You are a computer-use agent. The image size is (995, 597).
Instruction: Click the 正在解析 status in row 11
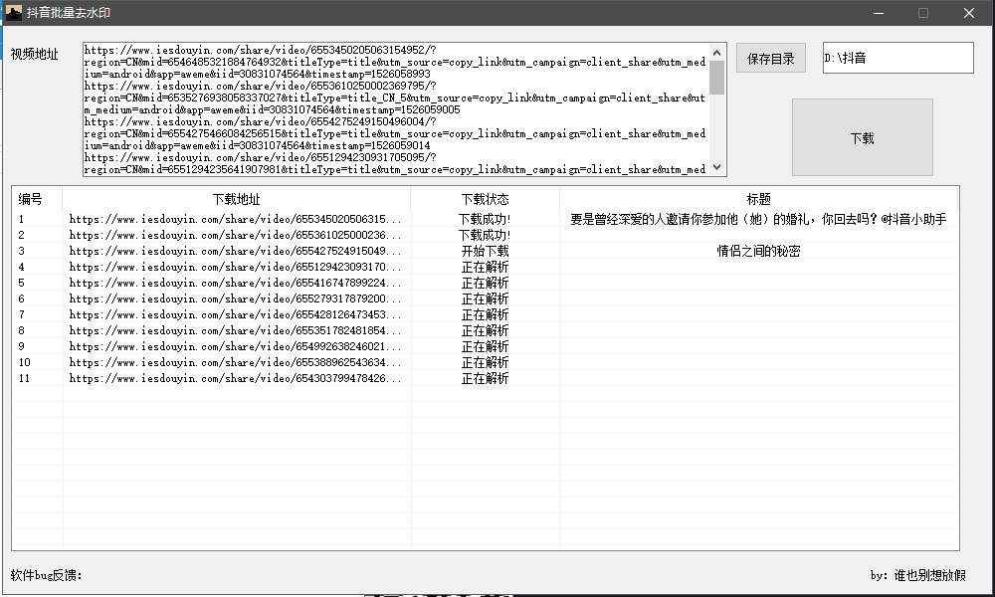click(485, 378)
